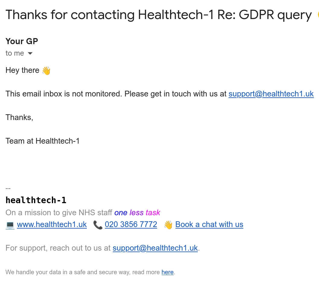Click the telephone emoji before the phone number
319x286 pixels.
click(98, 225)
